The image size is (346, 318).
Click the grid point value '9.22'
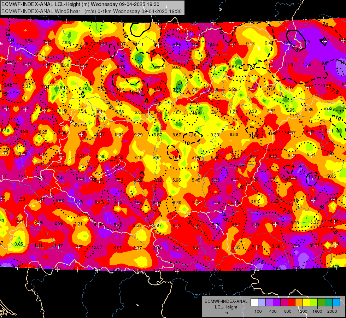pos(138,180)
